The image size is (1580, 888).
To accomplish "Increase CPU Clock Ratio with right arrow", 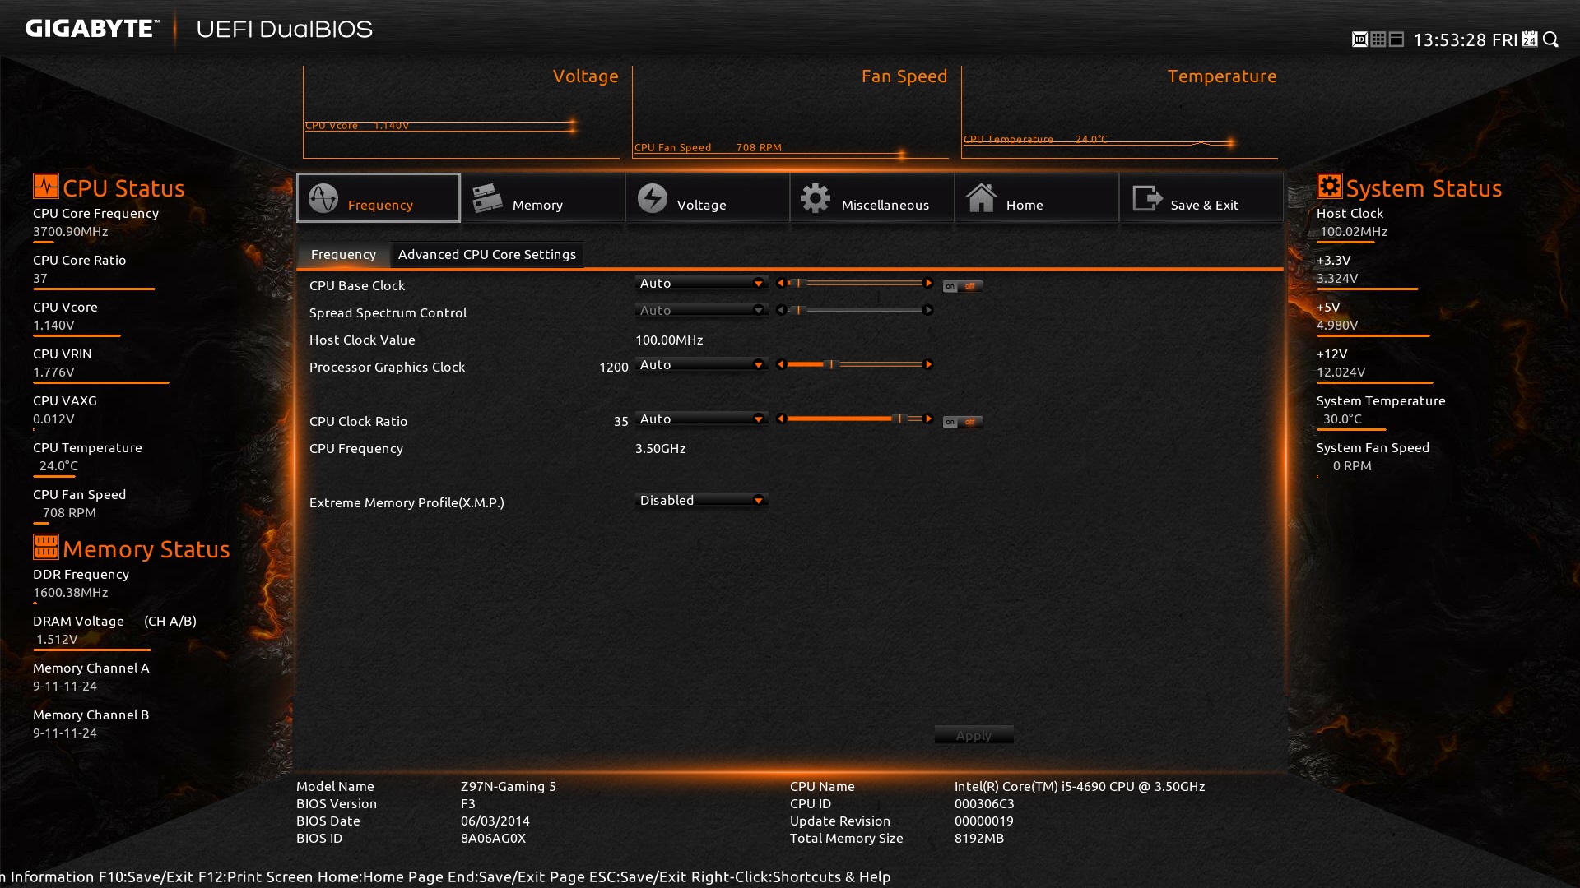I will click(928, 419).
